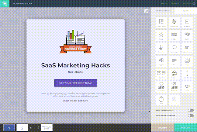Toggle Show Page Navigation switch
The width and height of the screenshot is (197, 132).
pyautogui.click(x=191, y=115)
